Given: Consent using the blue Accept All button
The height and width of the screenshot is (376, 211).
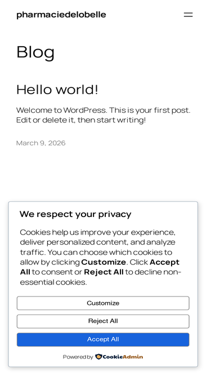Looking at the screenshot, I should tap(103, 339).
